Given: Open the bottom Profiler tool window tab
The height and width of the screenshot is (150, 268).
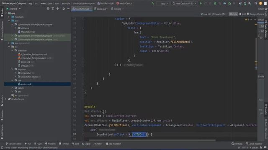Looking at the screenshot, I should (x=98, y=144).
